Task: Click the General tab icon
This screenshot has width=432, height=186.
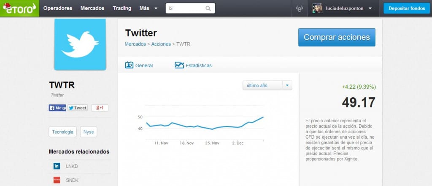Action: coord(129,65)
